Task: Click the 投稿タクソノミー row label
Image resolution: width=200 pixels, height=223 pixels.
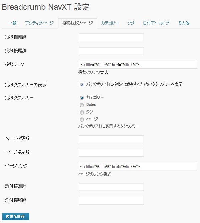Action: pyautogui.click(x=19, y=98)
